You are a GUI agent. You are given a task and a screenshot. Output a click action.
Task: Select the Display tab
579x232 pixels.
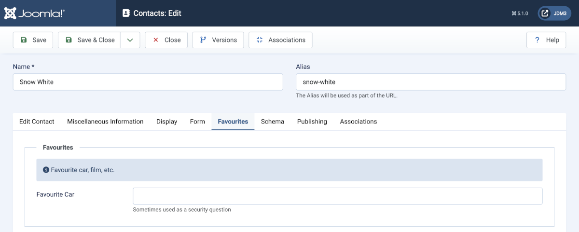[x=166, y=122]
